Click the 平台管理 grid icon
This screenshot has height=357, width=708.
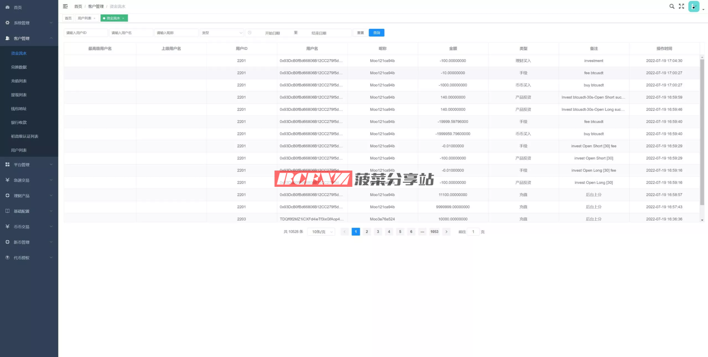(7, 165)
